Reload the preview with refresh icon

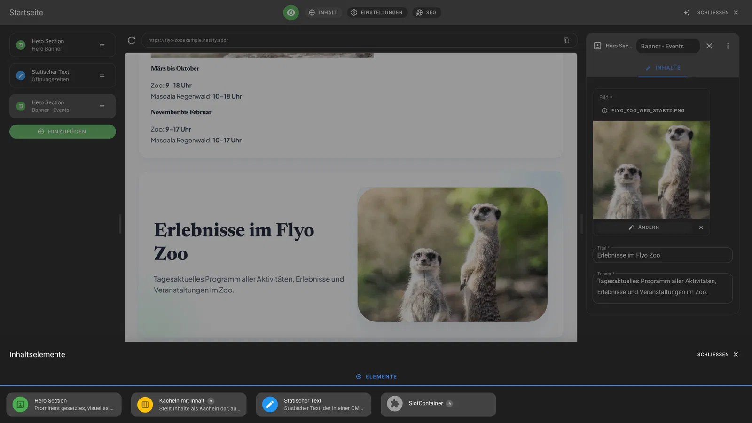coord(132,40)
